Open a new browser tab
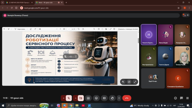This screenshot has width=192, height=108. click(66, 2)
